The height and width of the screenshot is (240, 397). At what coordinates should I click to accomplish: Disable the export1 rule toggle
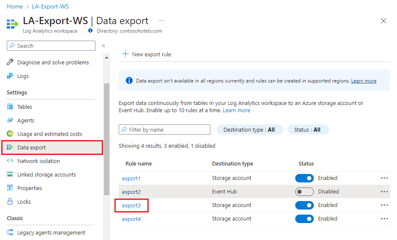coord(304,178)
